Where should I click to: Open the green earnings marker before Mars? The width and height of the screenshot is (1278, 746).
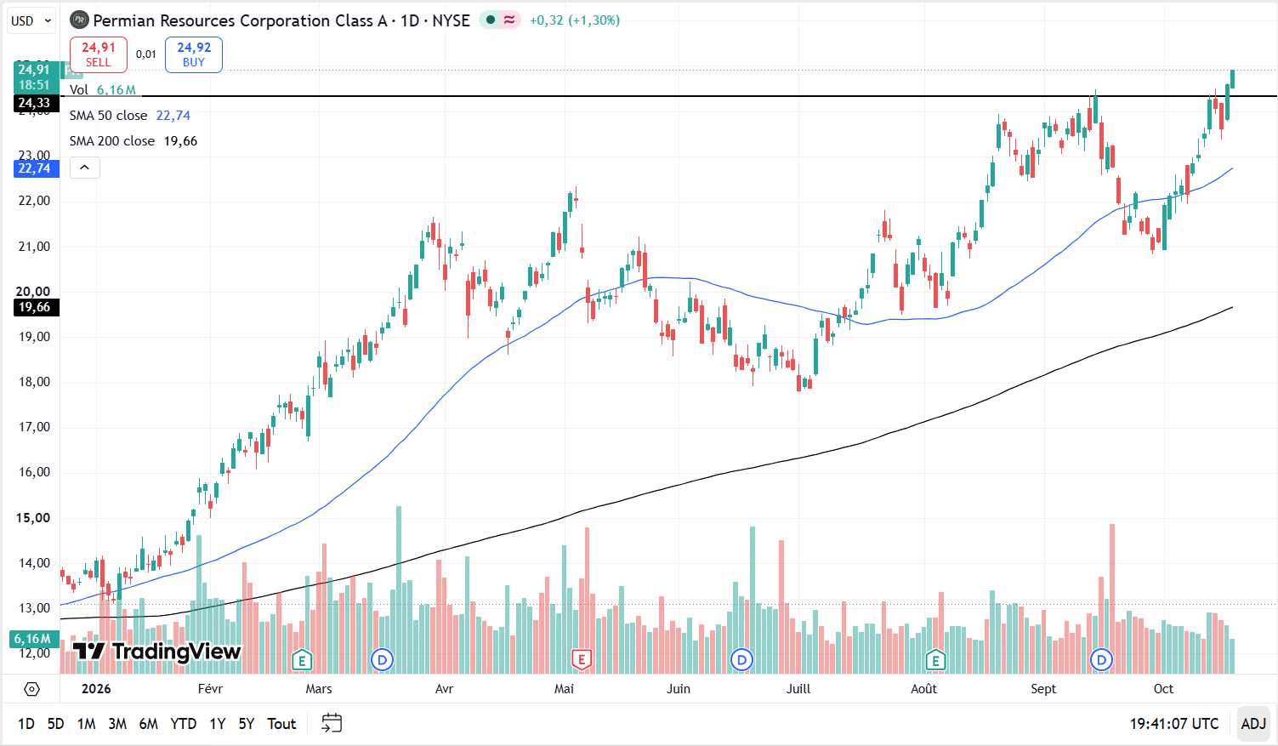pos(301,659)
